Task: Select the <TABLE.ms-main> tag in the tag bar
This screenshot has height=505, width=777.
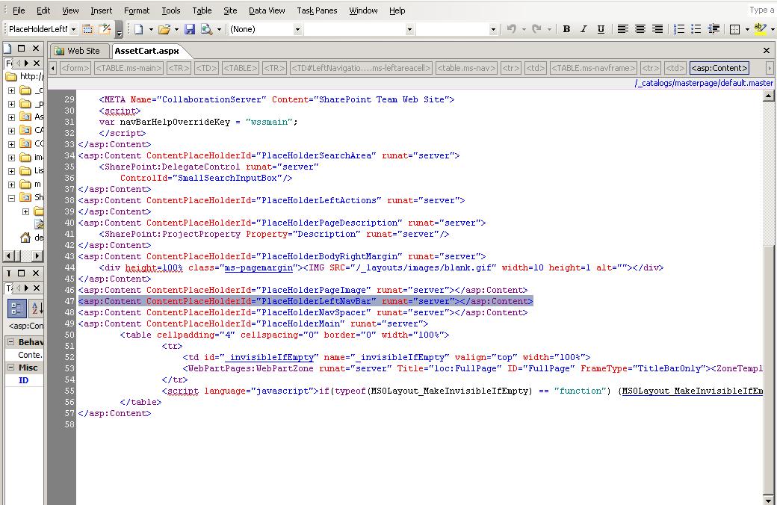Action: (129, 68)
